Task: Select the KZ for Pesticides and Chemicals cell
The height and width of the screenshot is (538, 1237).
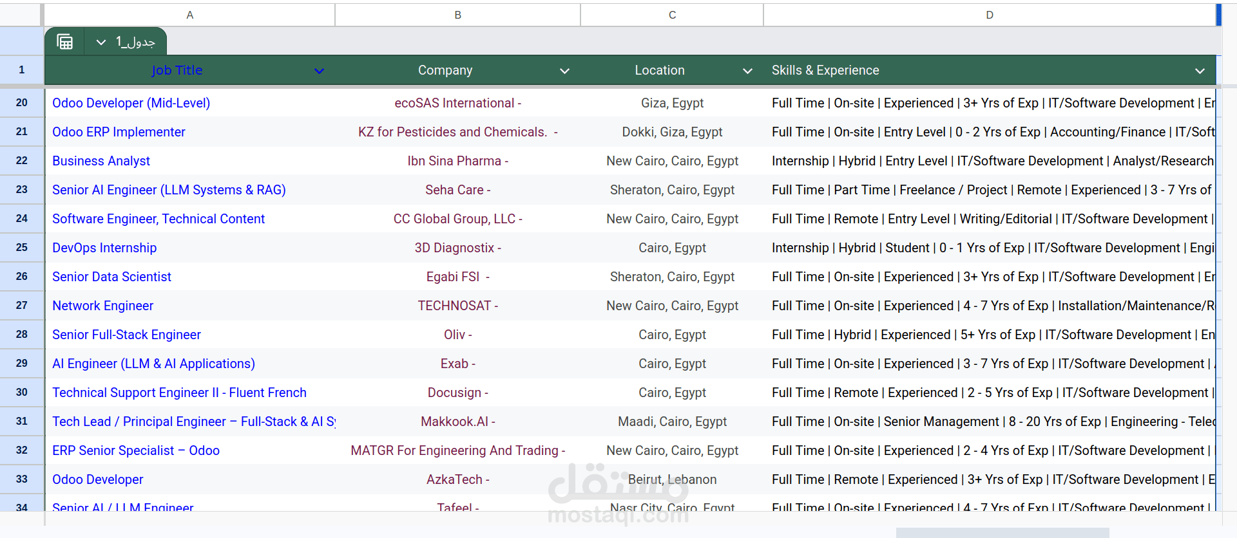Action: tap(458, 132)
